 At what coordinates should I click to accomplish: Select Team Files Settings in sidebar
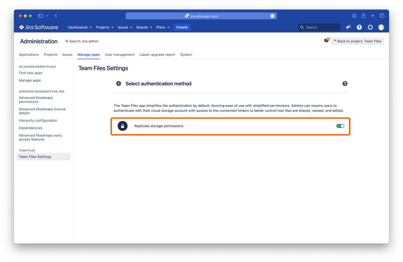click(x=44, y=157)
